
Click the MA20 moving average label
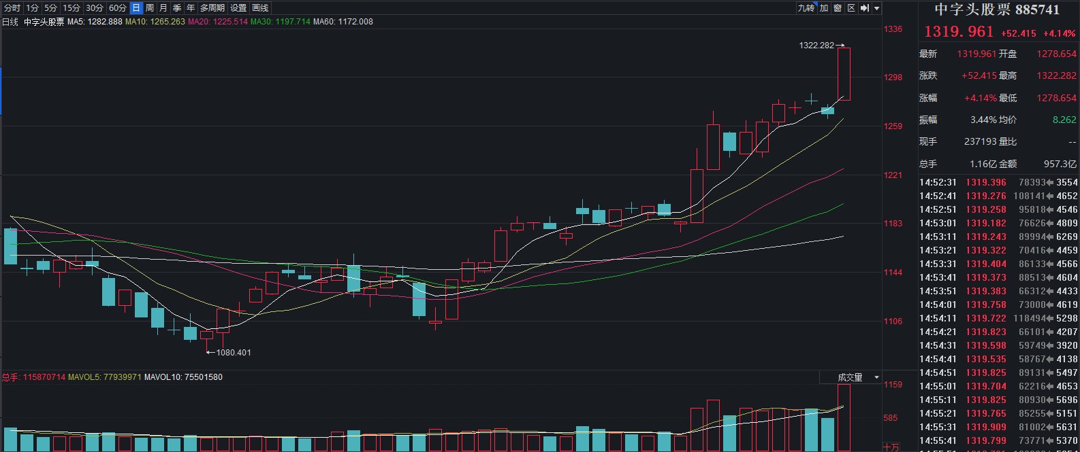tap(218, 22)
